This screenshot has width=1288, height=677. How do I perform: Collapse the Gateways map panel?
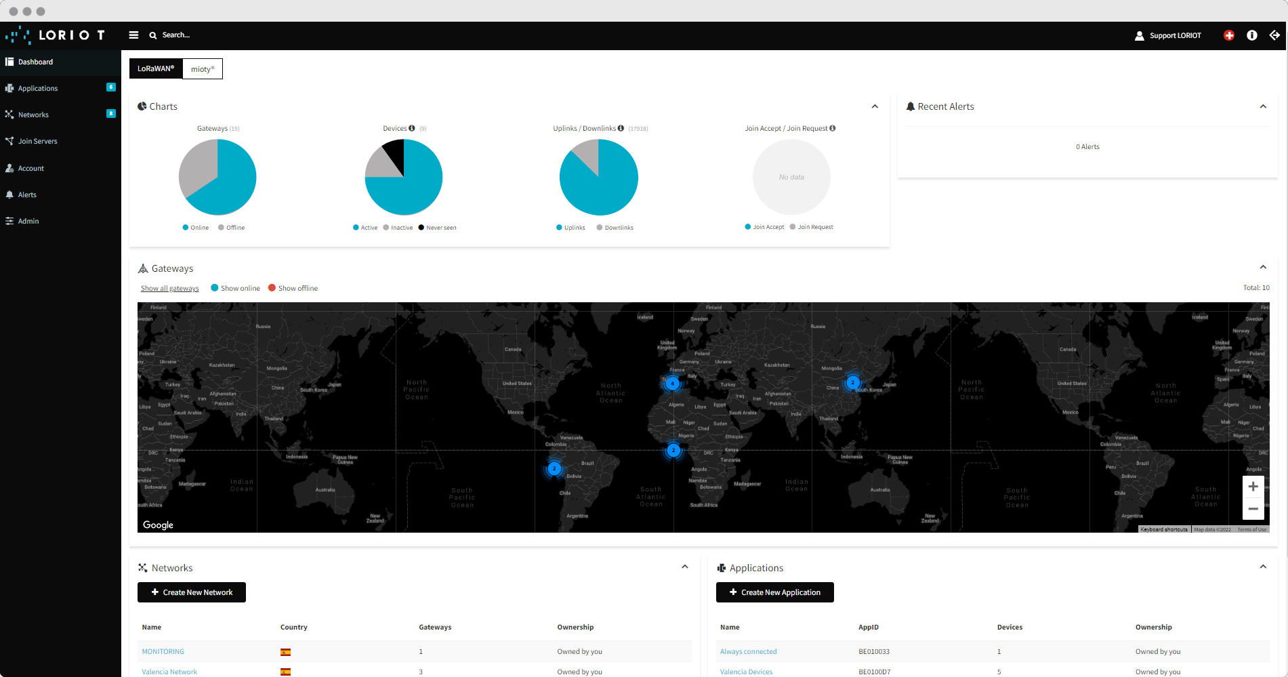tap(1263, 267)
